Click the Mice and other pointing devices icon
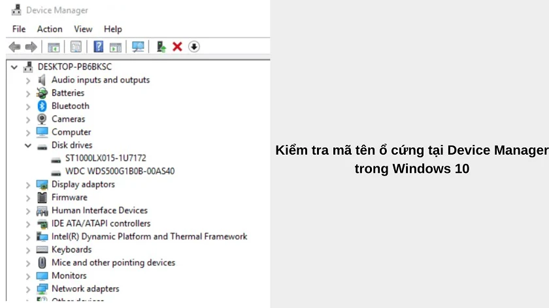 (42, 263)
